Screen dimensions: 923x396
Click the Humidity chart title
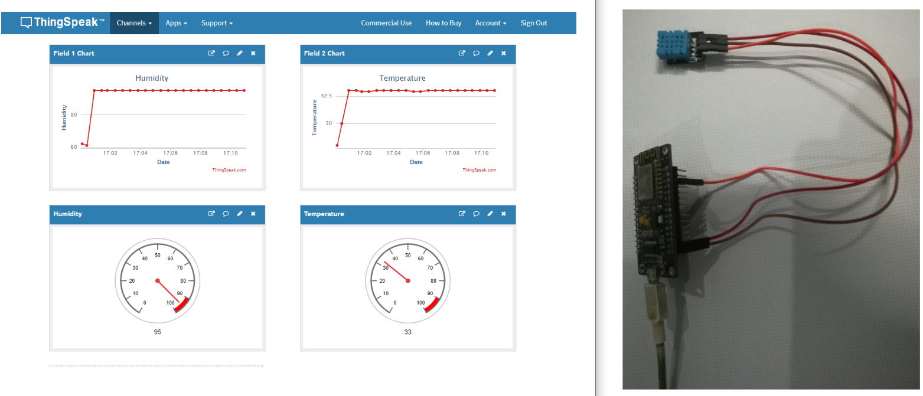(152, 78)
